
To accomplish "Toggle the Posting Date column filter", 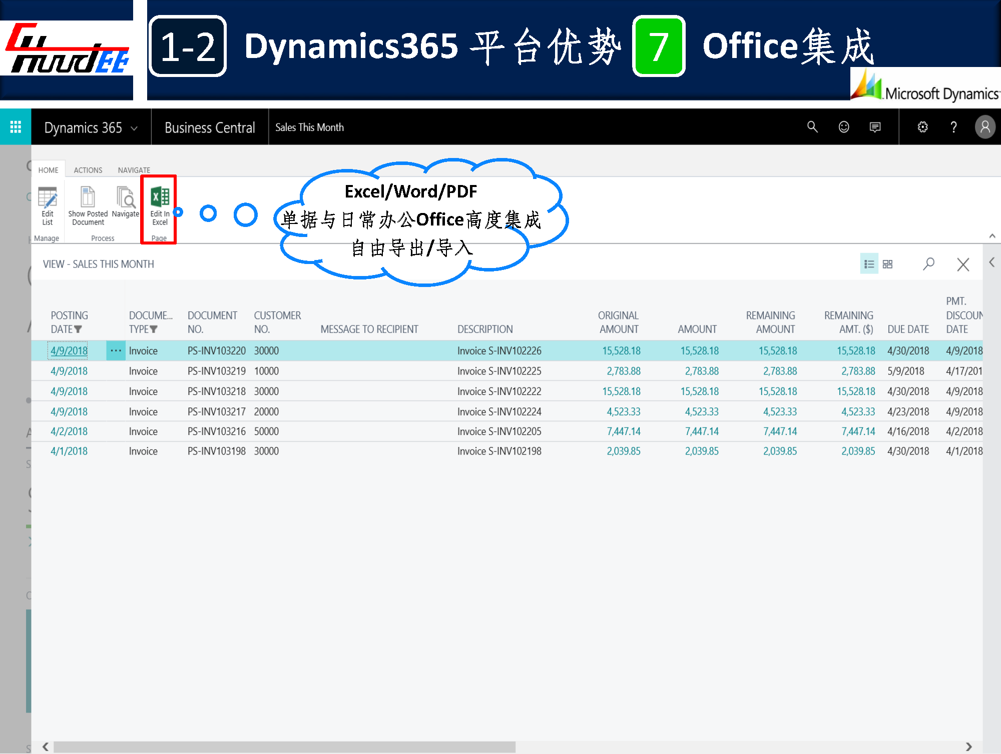I will point(78,329).
